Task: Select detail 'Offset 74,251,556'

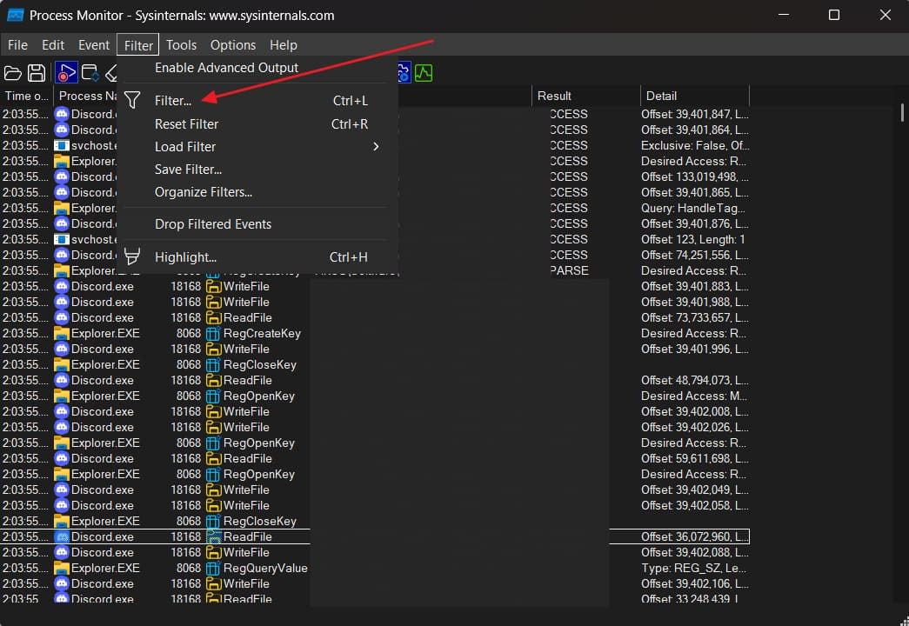Action: [694, 255]
